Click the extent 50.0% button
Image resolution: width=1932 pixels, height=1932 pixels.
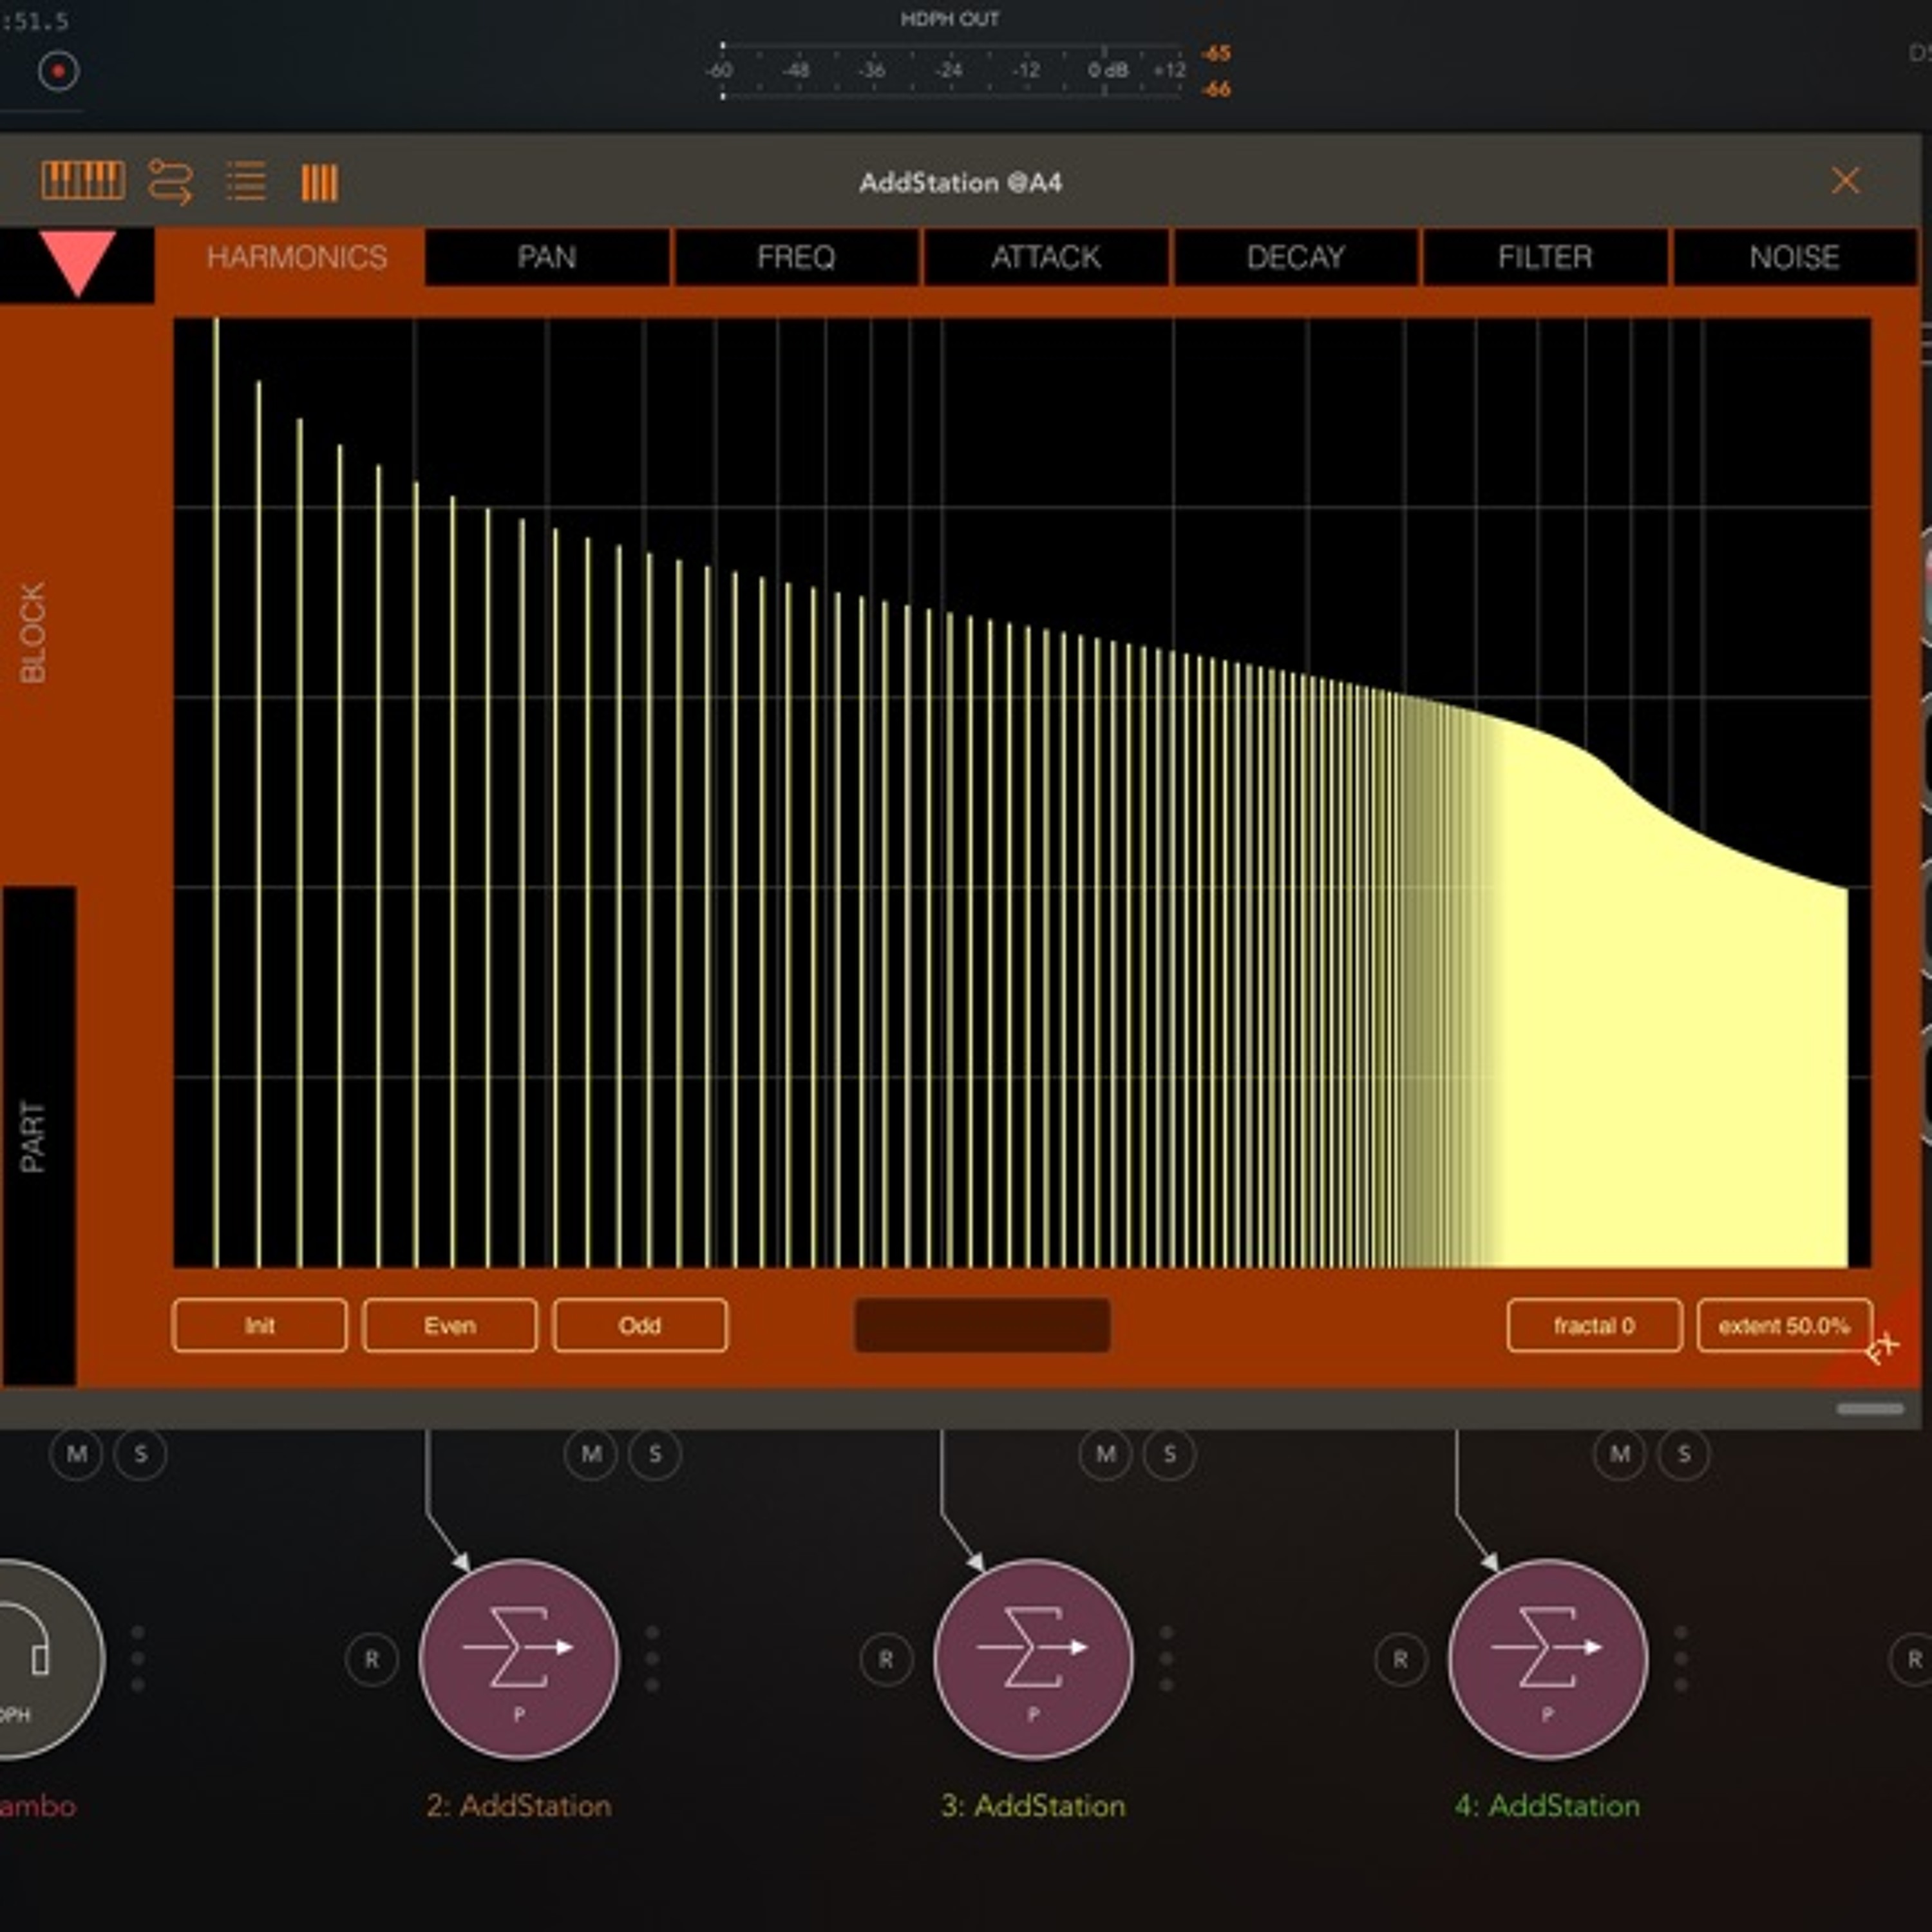(1784, 1326)
